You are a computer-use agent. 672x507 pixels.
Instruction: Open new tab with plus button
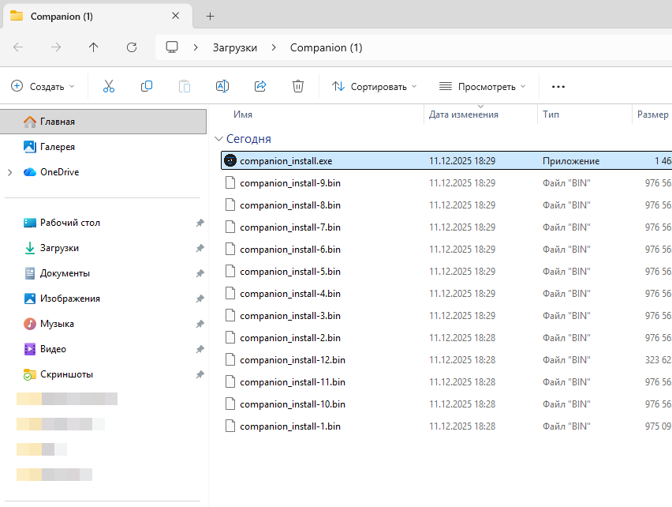[210, 16]
